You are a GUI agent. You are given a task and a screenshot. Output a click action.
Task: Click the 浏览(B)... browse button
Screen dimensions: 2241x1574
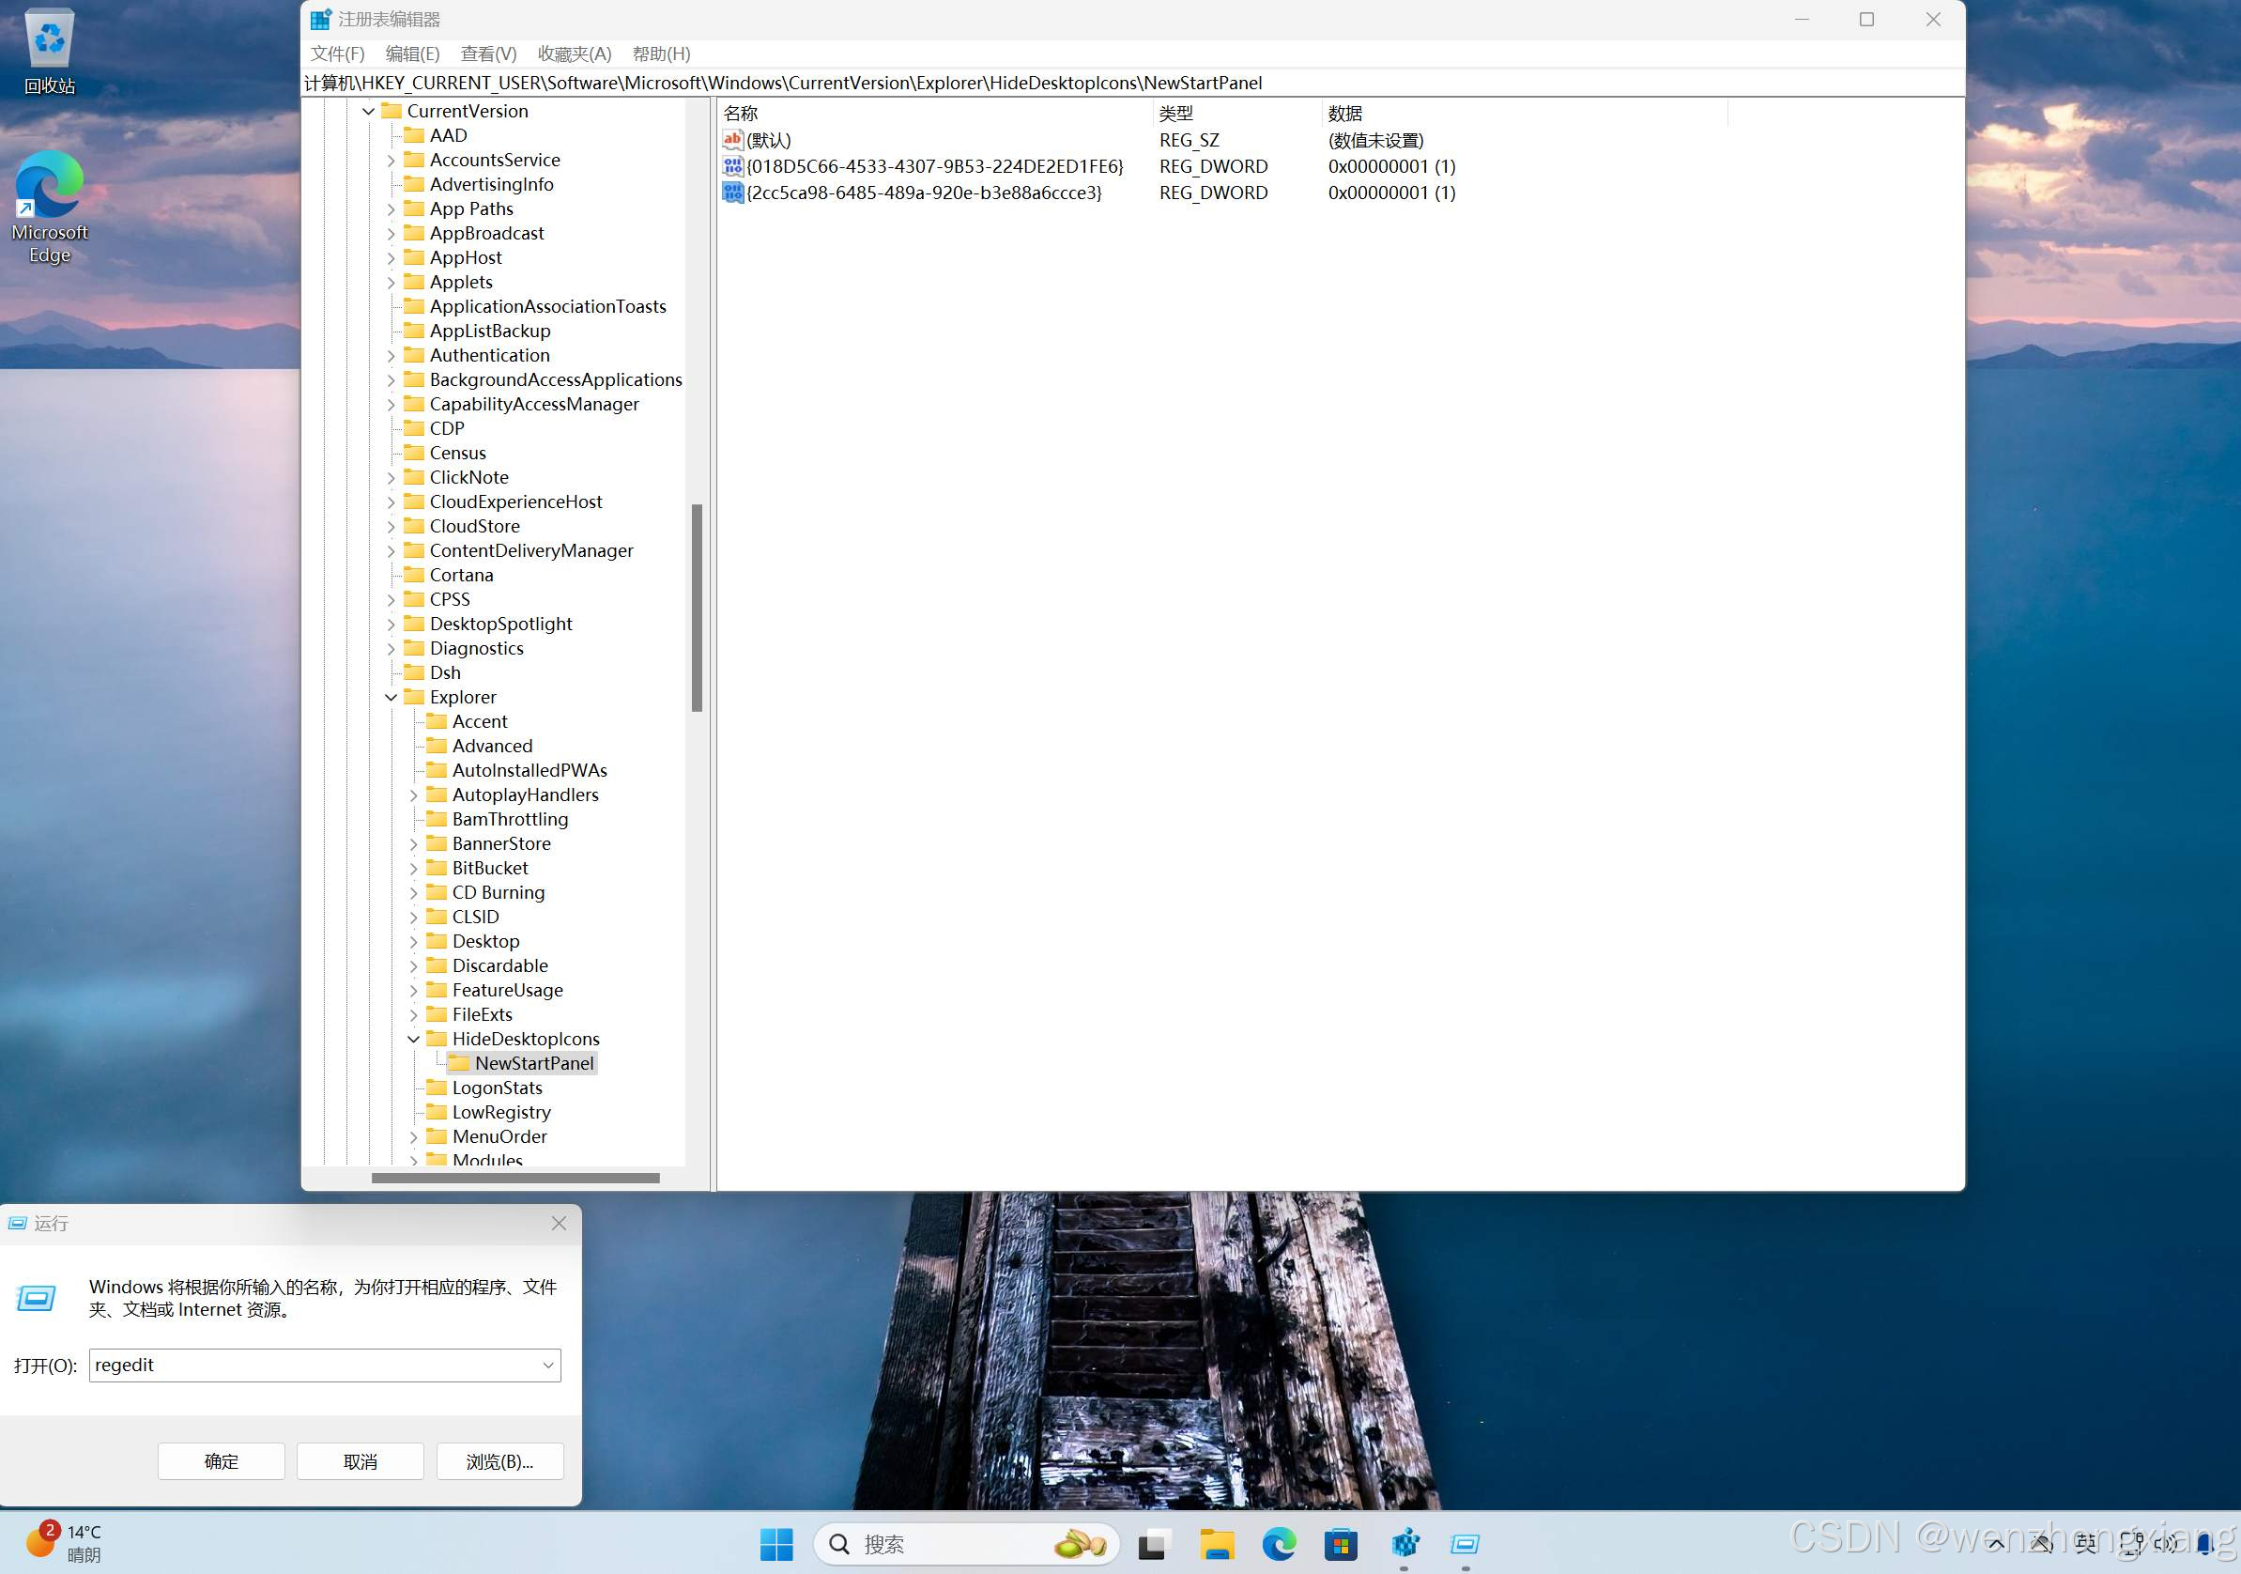(499, 1460)
